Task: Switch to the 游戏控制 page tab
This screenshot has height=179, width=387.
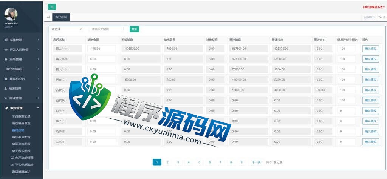Action: [61, 17]
